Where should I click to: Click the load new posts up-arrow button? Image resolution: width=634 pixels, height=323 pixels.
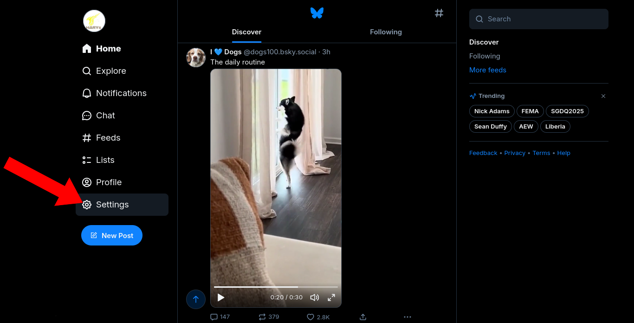pyautogui.click(x=196, y=299)
